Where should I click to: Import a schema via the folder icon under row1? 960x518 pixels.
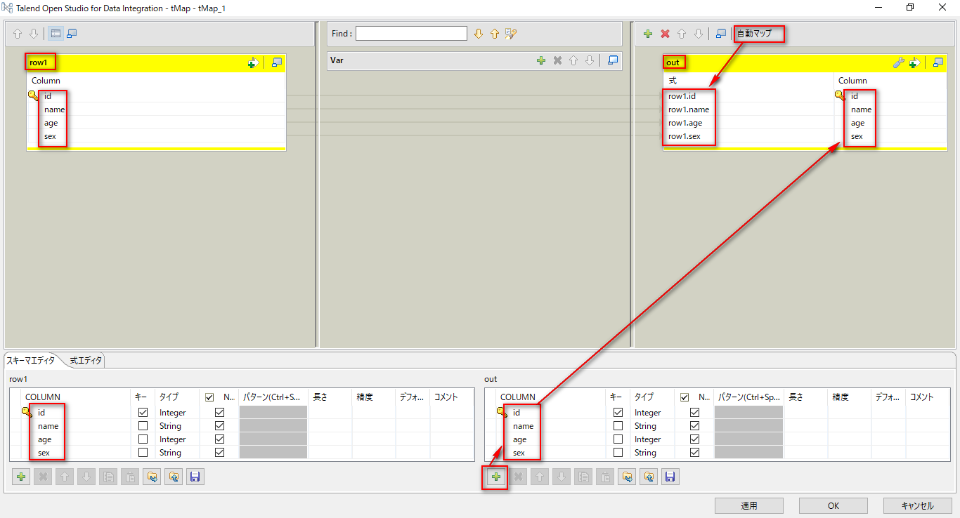coord(173,477)
